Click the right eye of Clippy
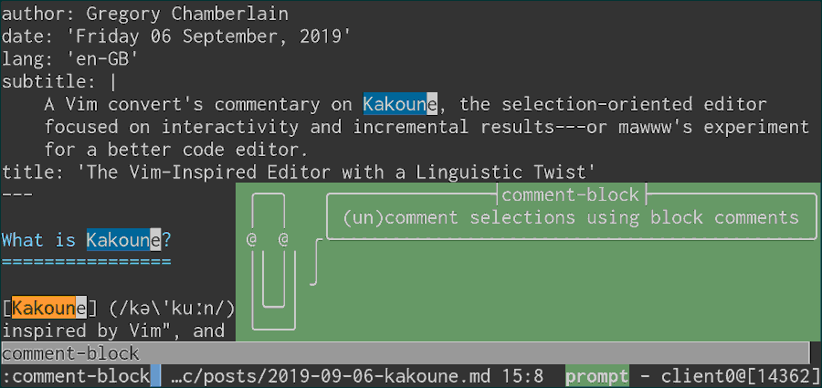This screenshot has height=388, width=822. pos(283,240)
